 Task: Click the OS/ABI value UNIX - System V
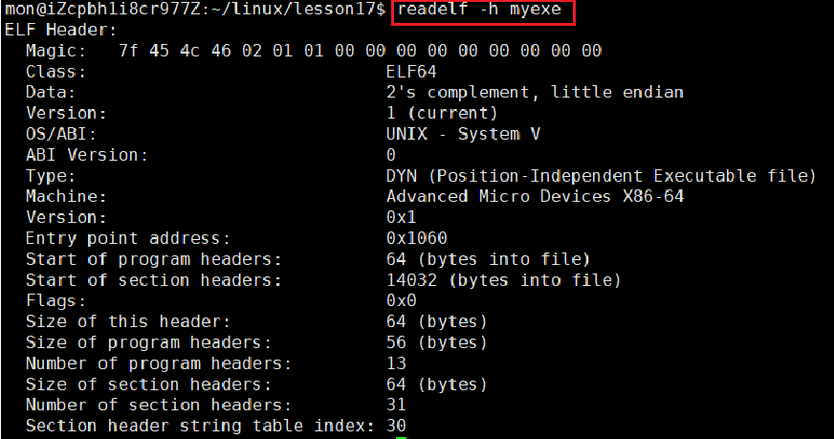pos(463,134)
